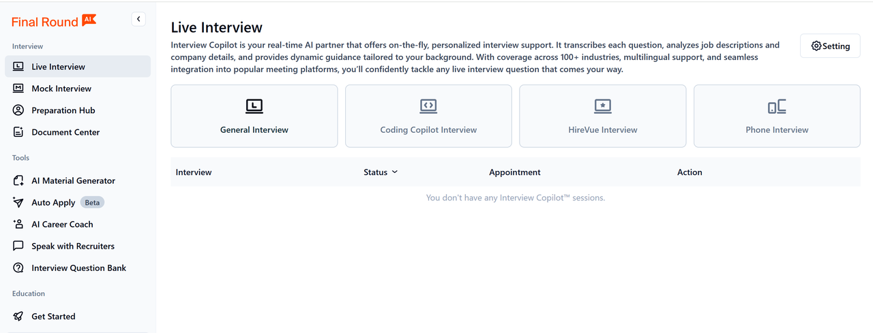Click the Speak with Recruiters chat icon

18,246
